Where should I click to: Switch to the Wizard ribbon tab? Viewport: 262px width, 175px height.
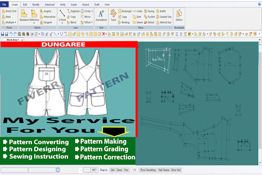pos(86,5)
